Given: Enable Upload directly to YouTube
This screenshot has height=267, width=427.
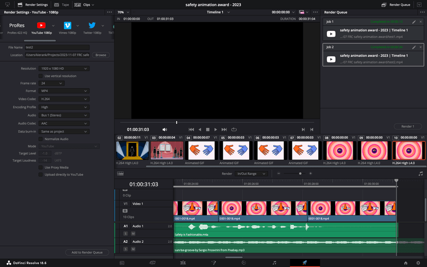Looking at the screenshot, I should point(41,174).
